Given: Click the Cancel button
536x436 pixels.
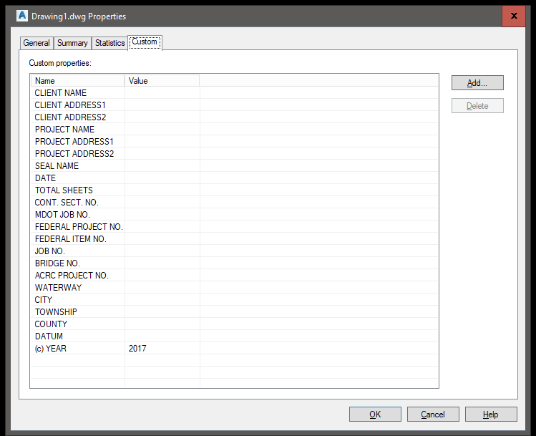Looking at the screenshot, I should [x=433, y=414].
